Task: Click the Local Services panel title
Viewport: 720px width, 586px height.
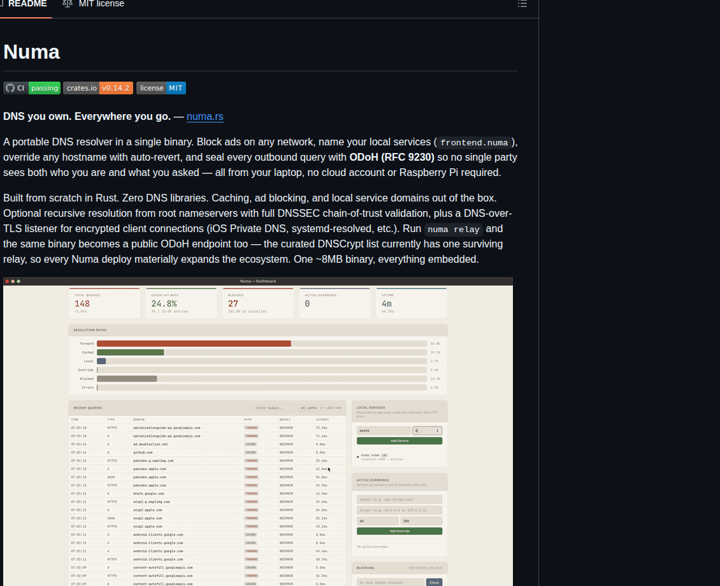Action: pyautogui.click(x=371, y=407)
